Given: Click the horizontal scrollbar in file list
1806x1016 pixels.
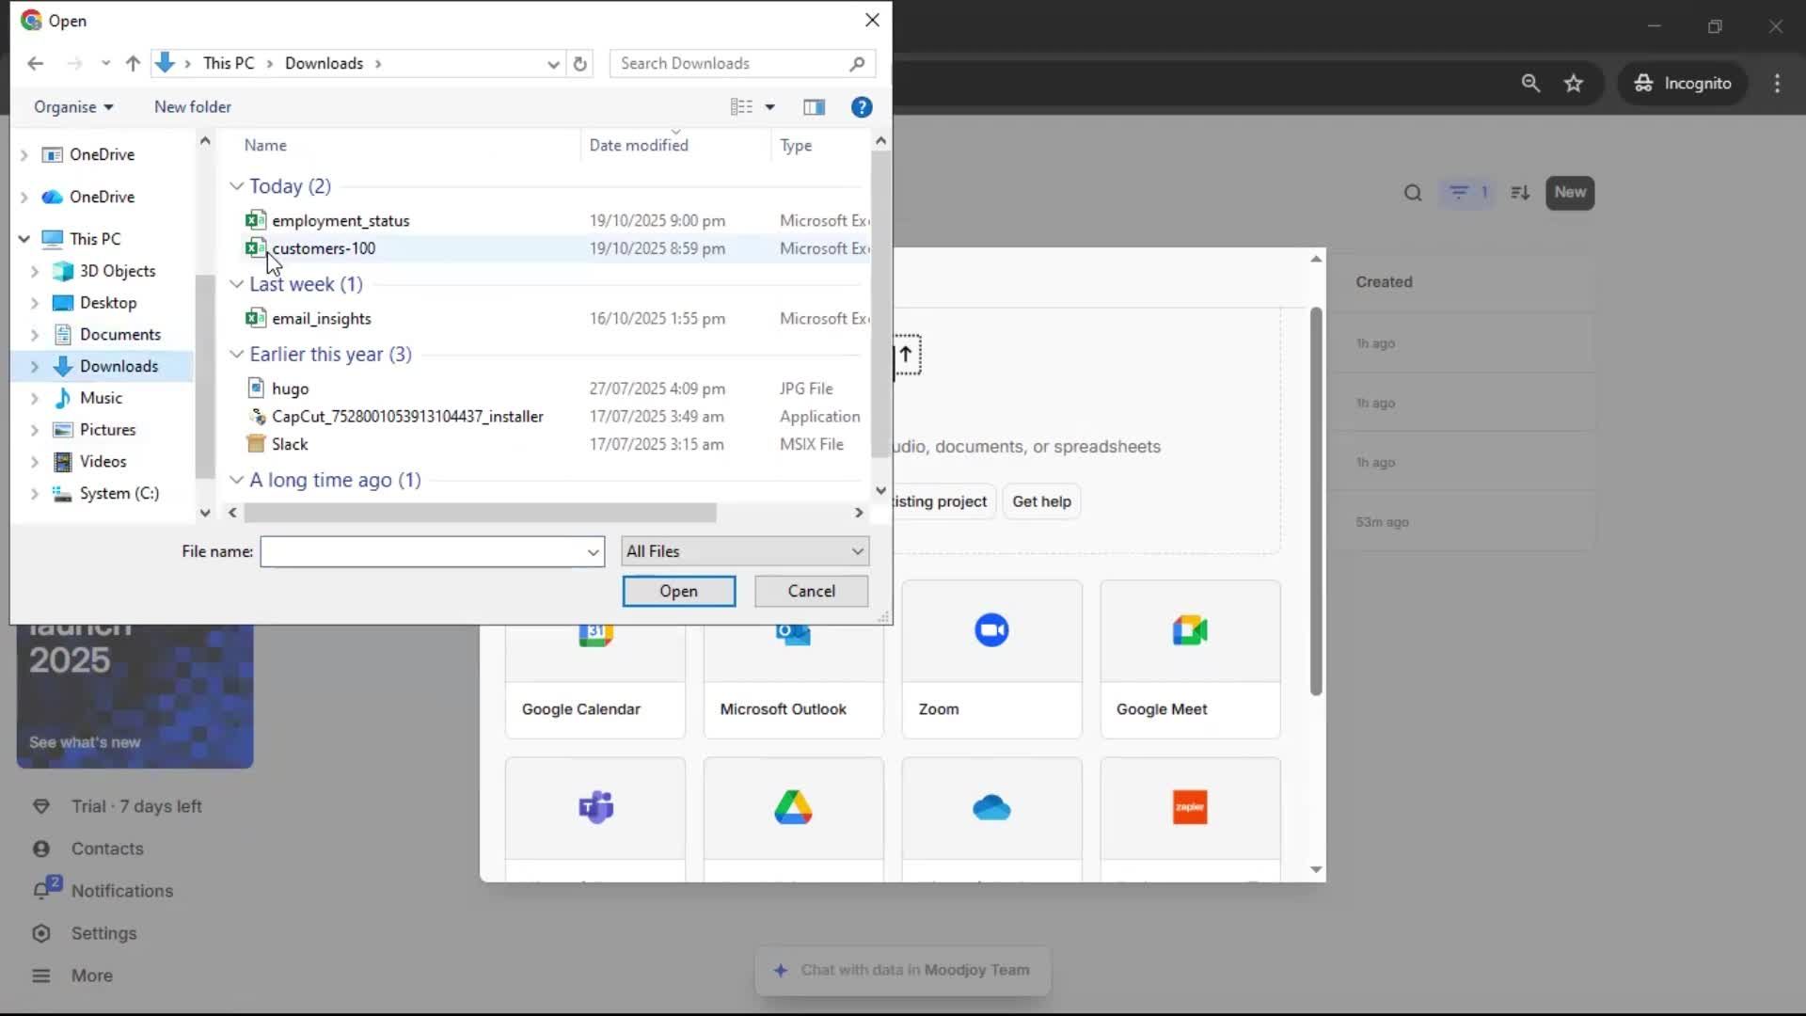Looking at the screenshot, I should 480,513.
